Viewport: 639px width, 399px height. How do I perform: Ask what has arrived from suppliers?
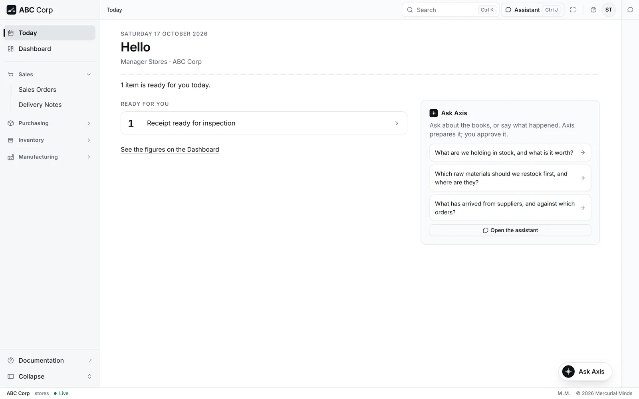point(510,208)
